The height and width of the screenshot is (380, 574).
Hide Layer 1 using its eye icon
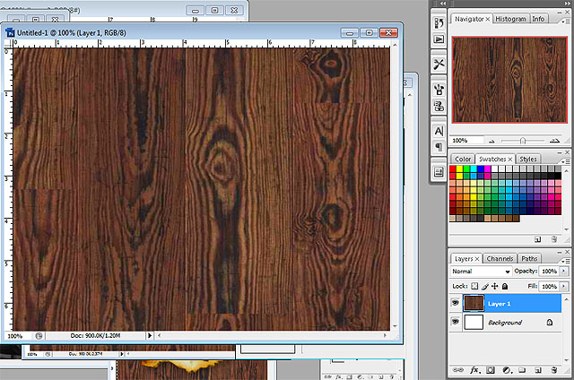pyautogui.click(x=455, y=304)
